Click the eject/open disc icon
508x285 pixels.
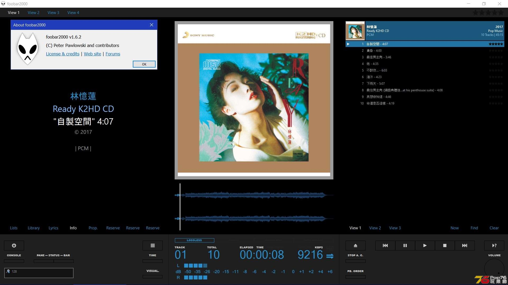(356, 245)
